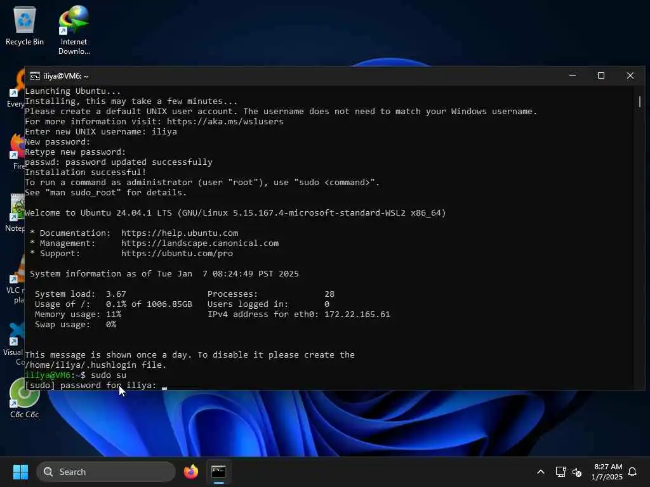
Task: Open the Internet Download Manager shortcut
Action: pyautogui.click(x=74, y=30)
